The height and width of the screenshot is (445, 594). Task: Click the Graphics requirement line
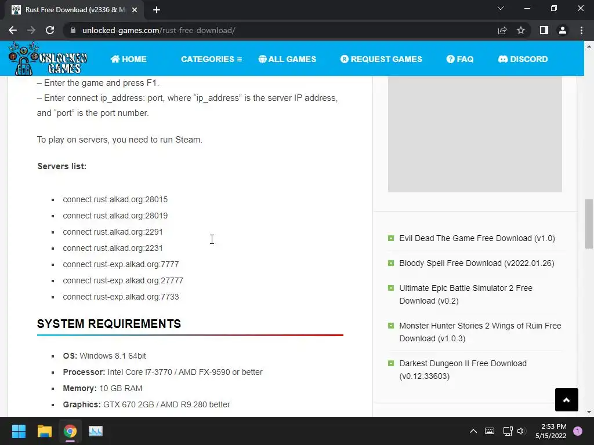click(x=147, y=405)
